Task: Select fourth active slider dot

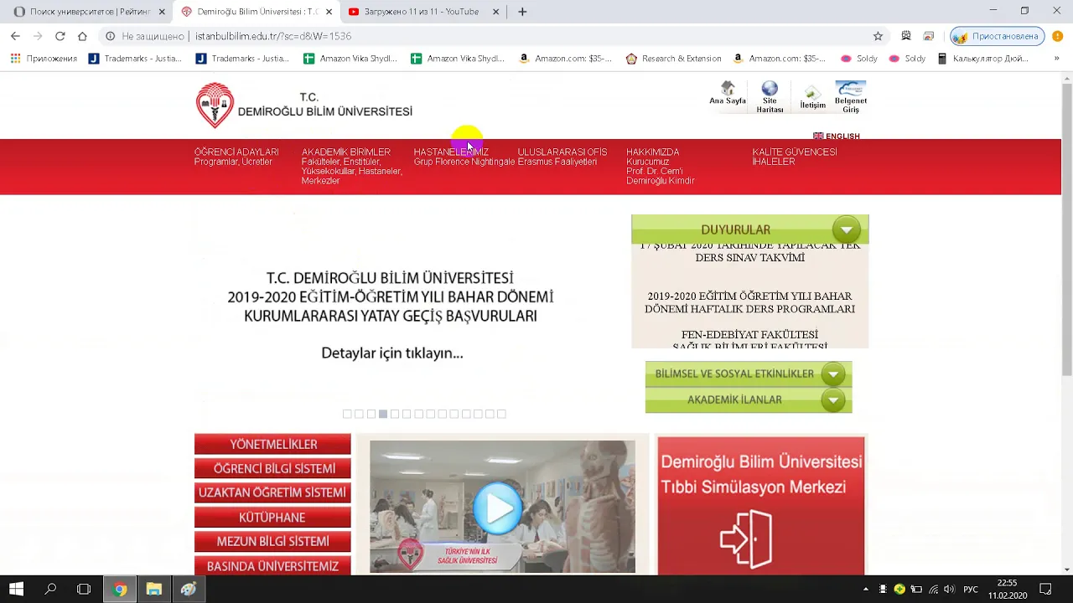Action: (382, 414)
